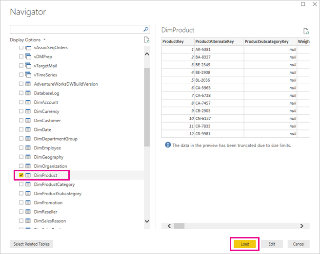Uncheck the DimProduct checkbox

21,175
